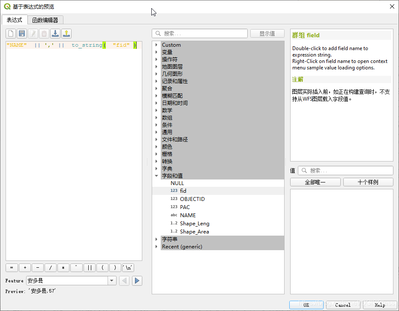Expand the 字符串 group
The width and height of the screenshot is (399, 311).
[x=156, y=239]
